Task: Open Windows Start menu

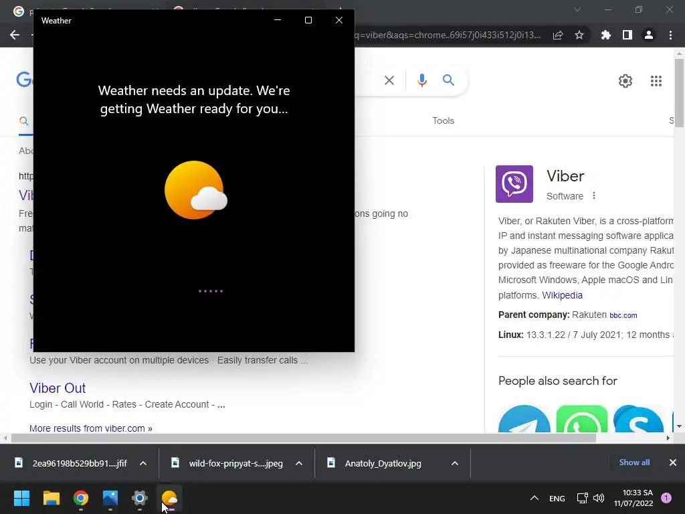Action: pos(21,498)
